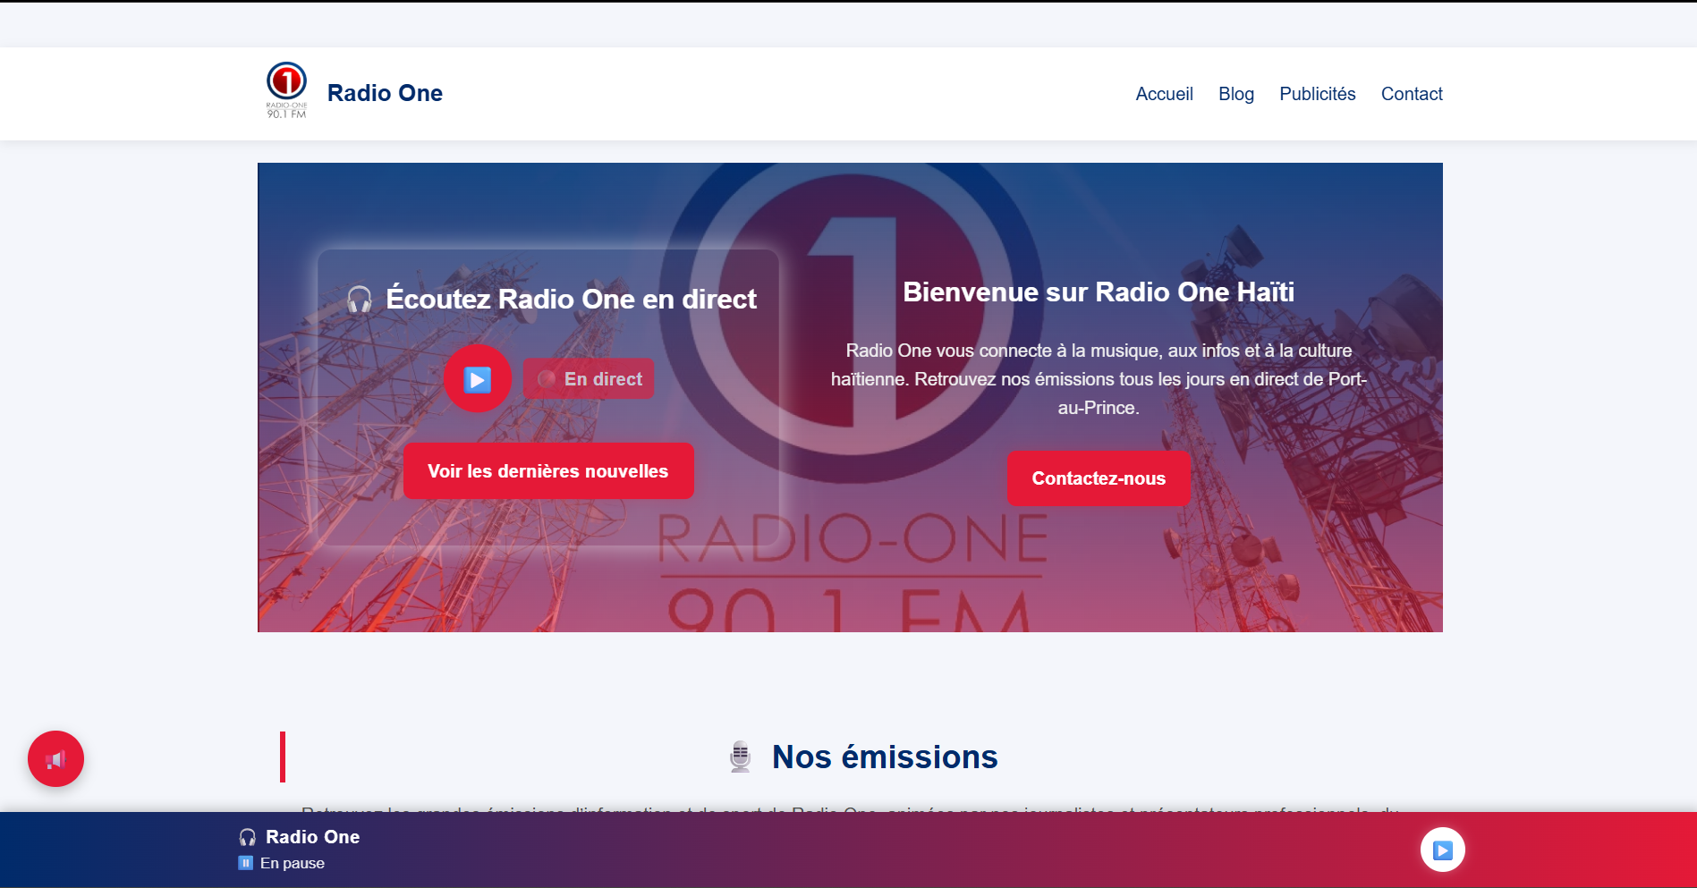
Task: Toggle the announcement widget open with the red button
Action: 55,758
